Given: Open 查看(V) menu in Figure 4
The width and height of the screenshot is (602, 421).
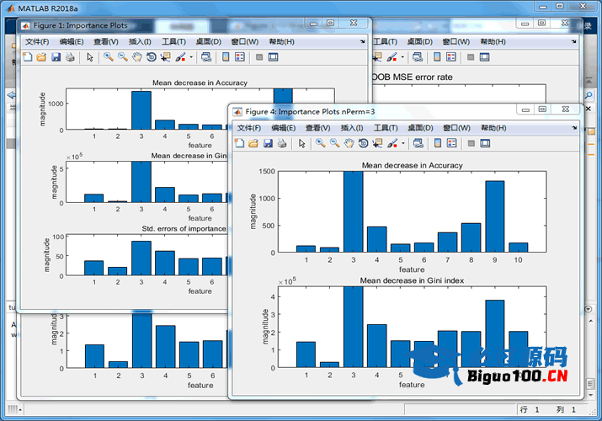Looking at the screenshot, I should click(317, 128).
